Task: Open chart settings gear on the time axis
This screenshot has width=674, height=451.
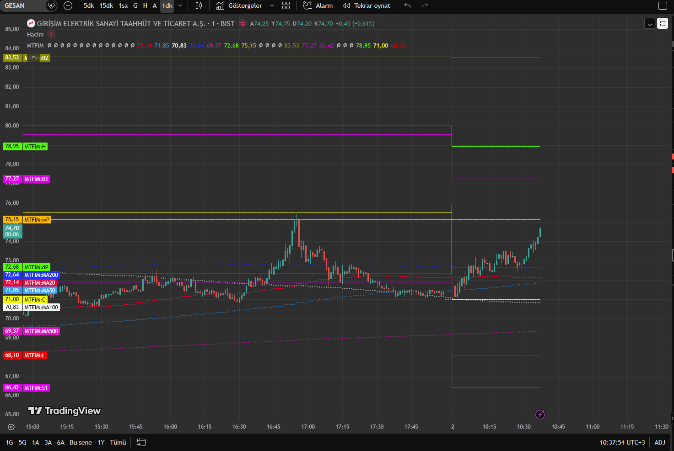Action: 11,427
